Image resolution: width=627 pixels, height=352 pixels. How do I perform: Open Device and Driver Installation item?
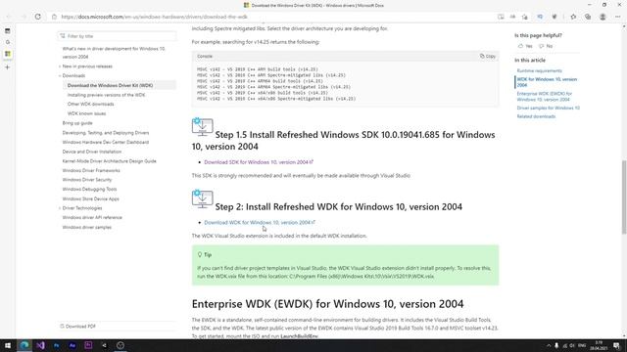point(91,152)
